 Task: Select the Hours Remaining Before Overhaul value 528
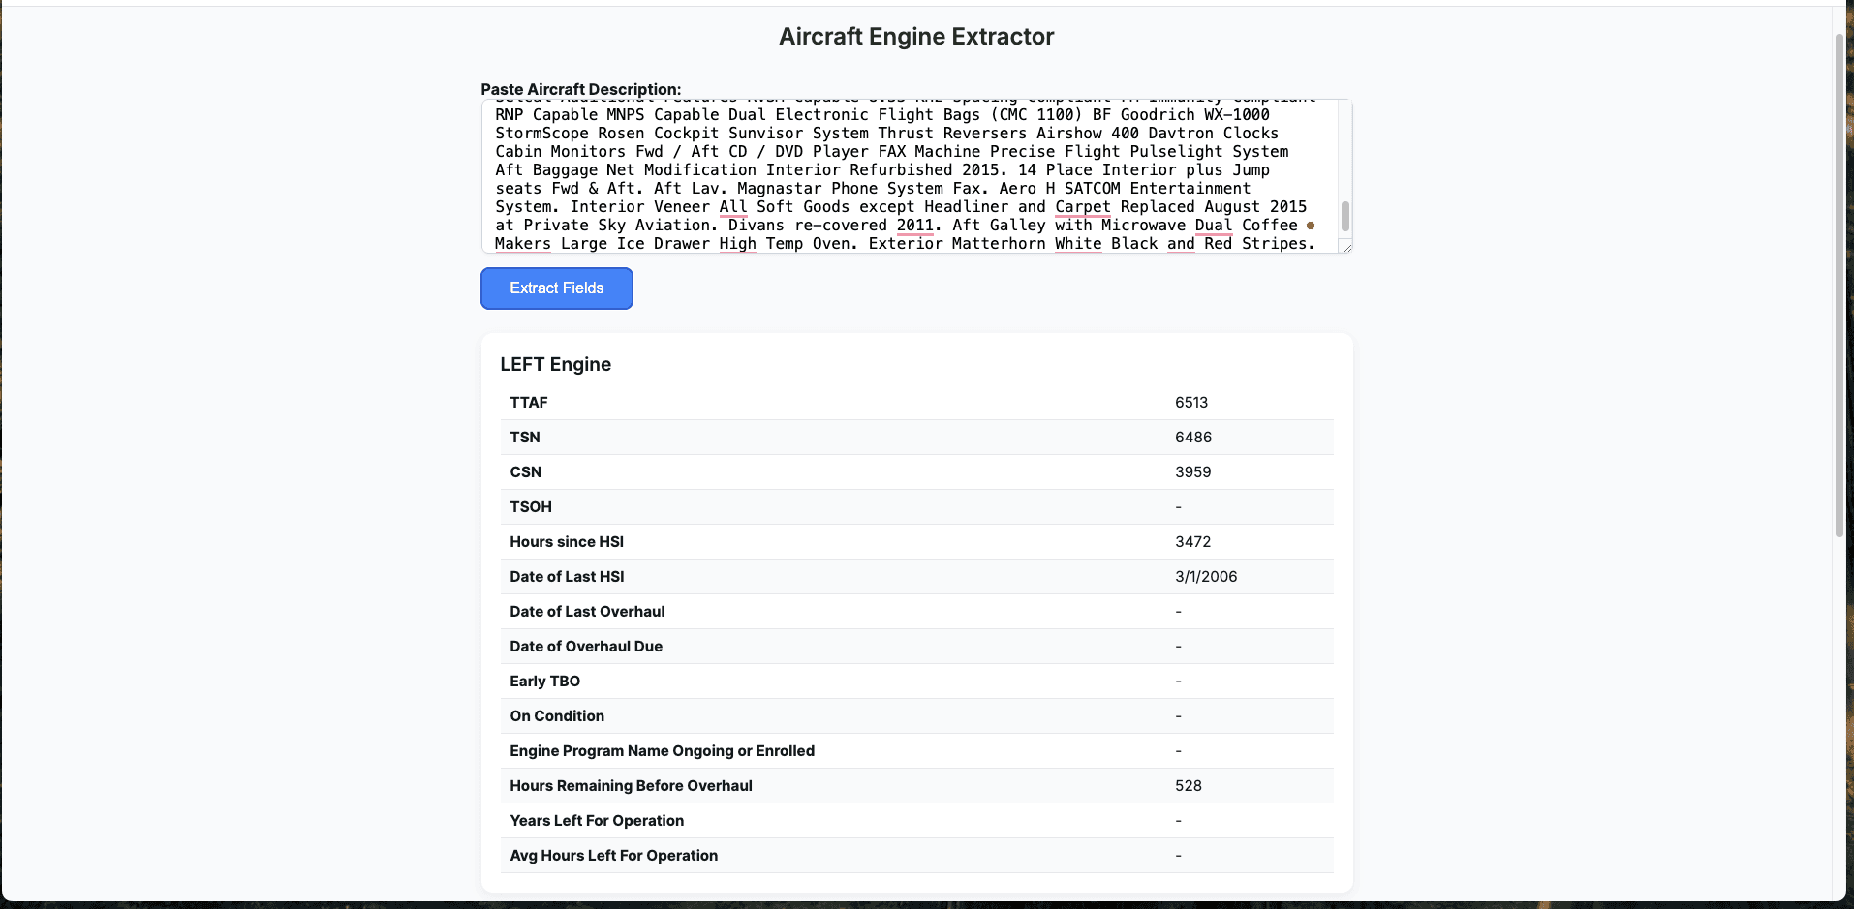[x=1188, y=785]
